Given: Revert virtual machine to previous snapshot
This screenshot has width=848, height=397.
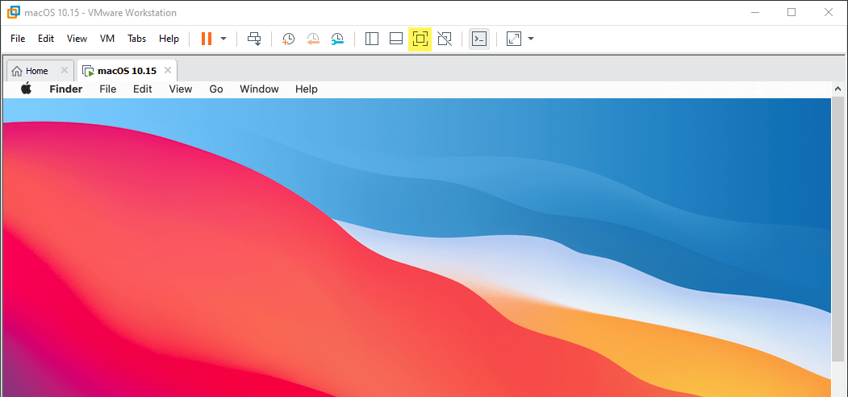Looking at the screenshot, I should tap(313, 39).
